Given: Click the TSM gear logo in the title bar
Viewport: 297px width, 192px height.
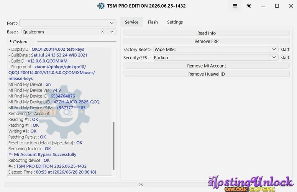Looking at the screenshot, I should point(101,6).
